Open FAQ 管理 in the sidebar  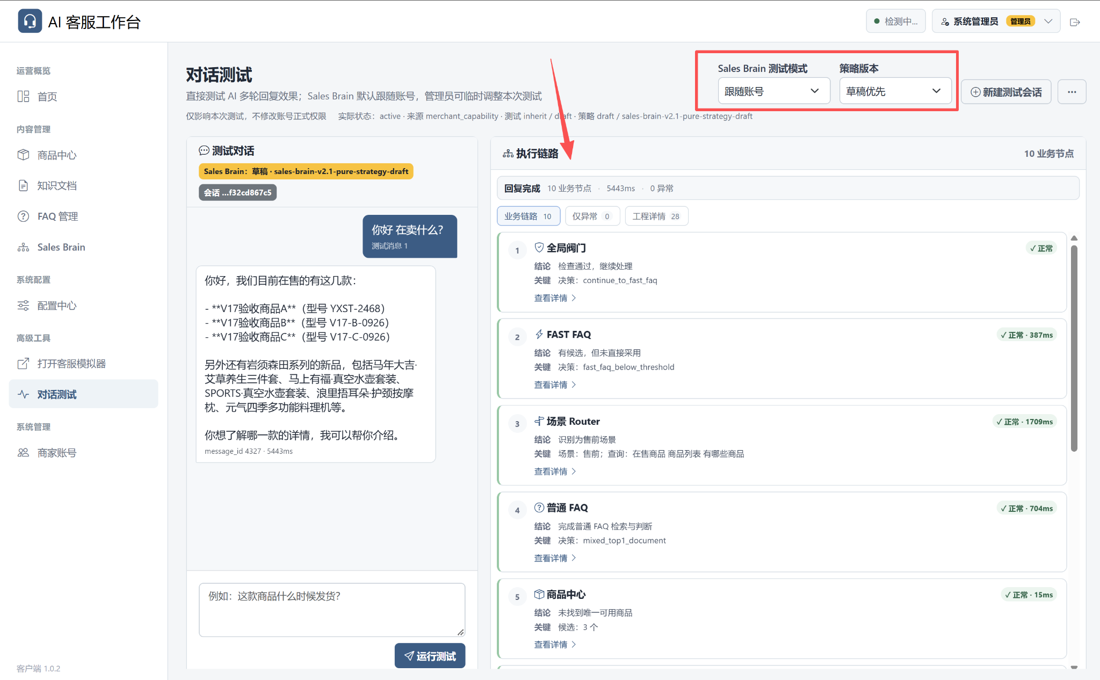pos(83,216)
